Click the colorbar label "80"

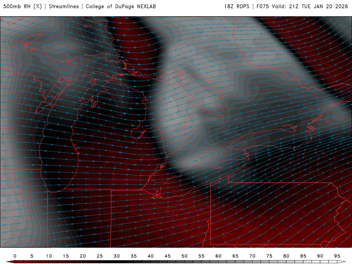[286, 256]
